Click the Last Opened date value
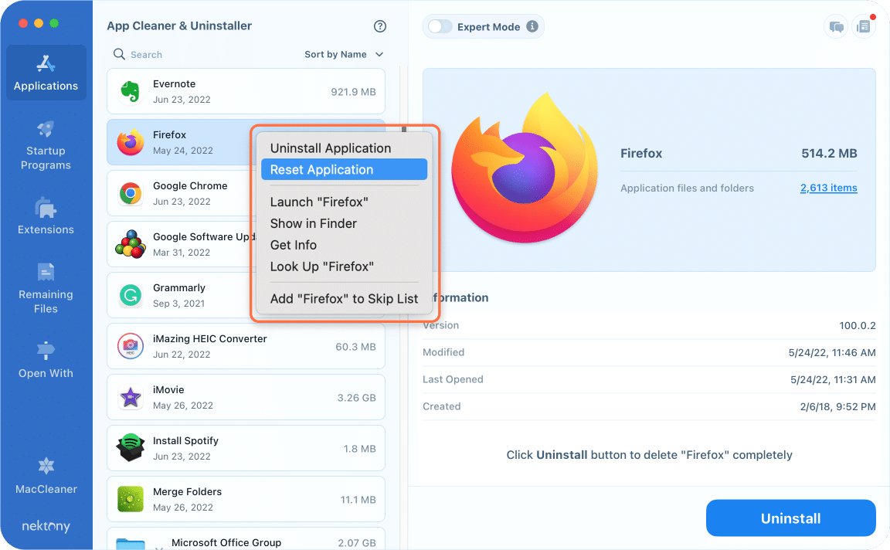The height and width of the screenshot is (550, 890). (x=833, y=380)
